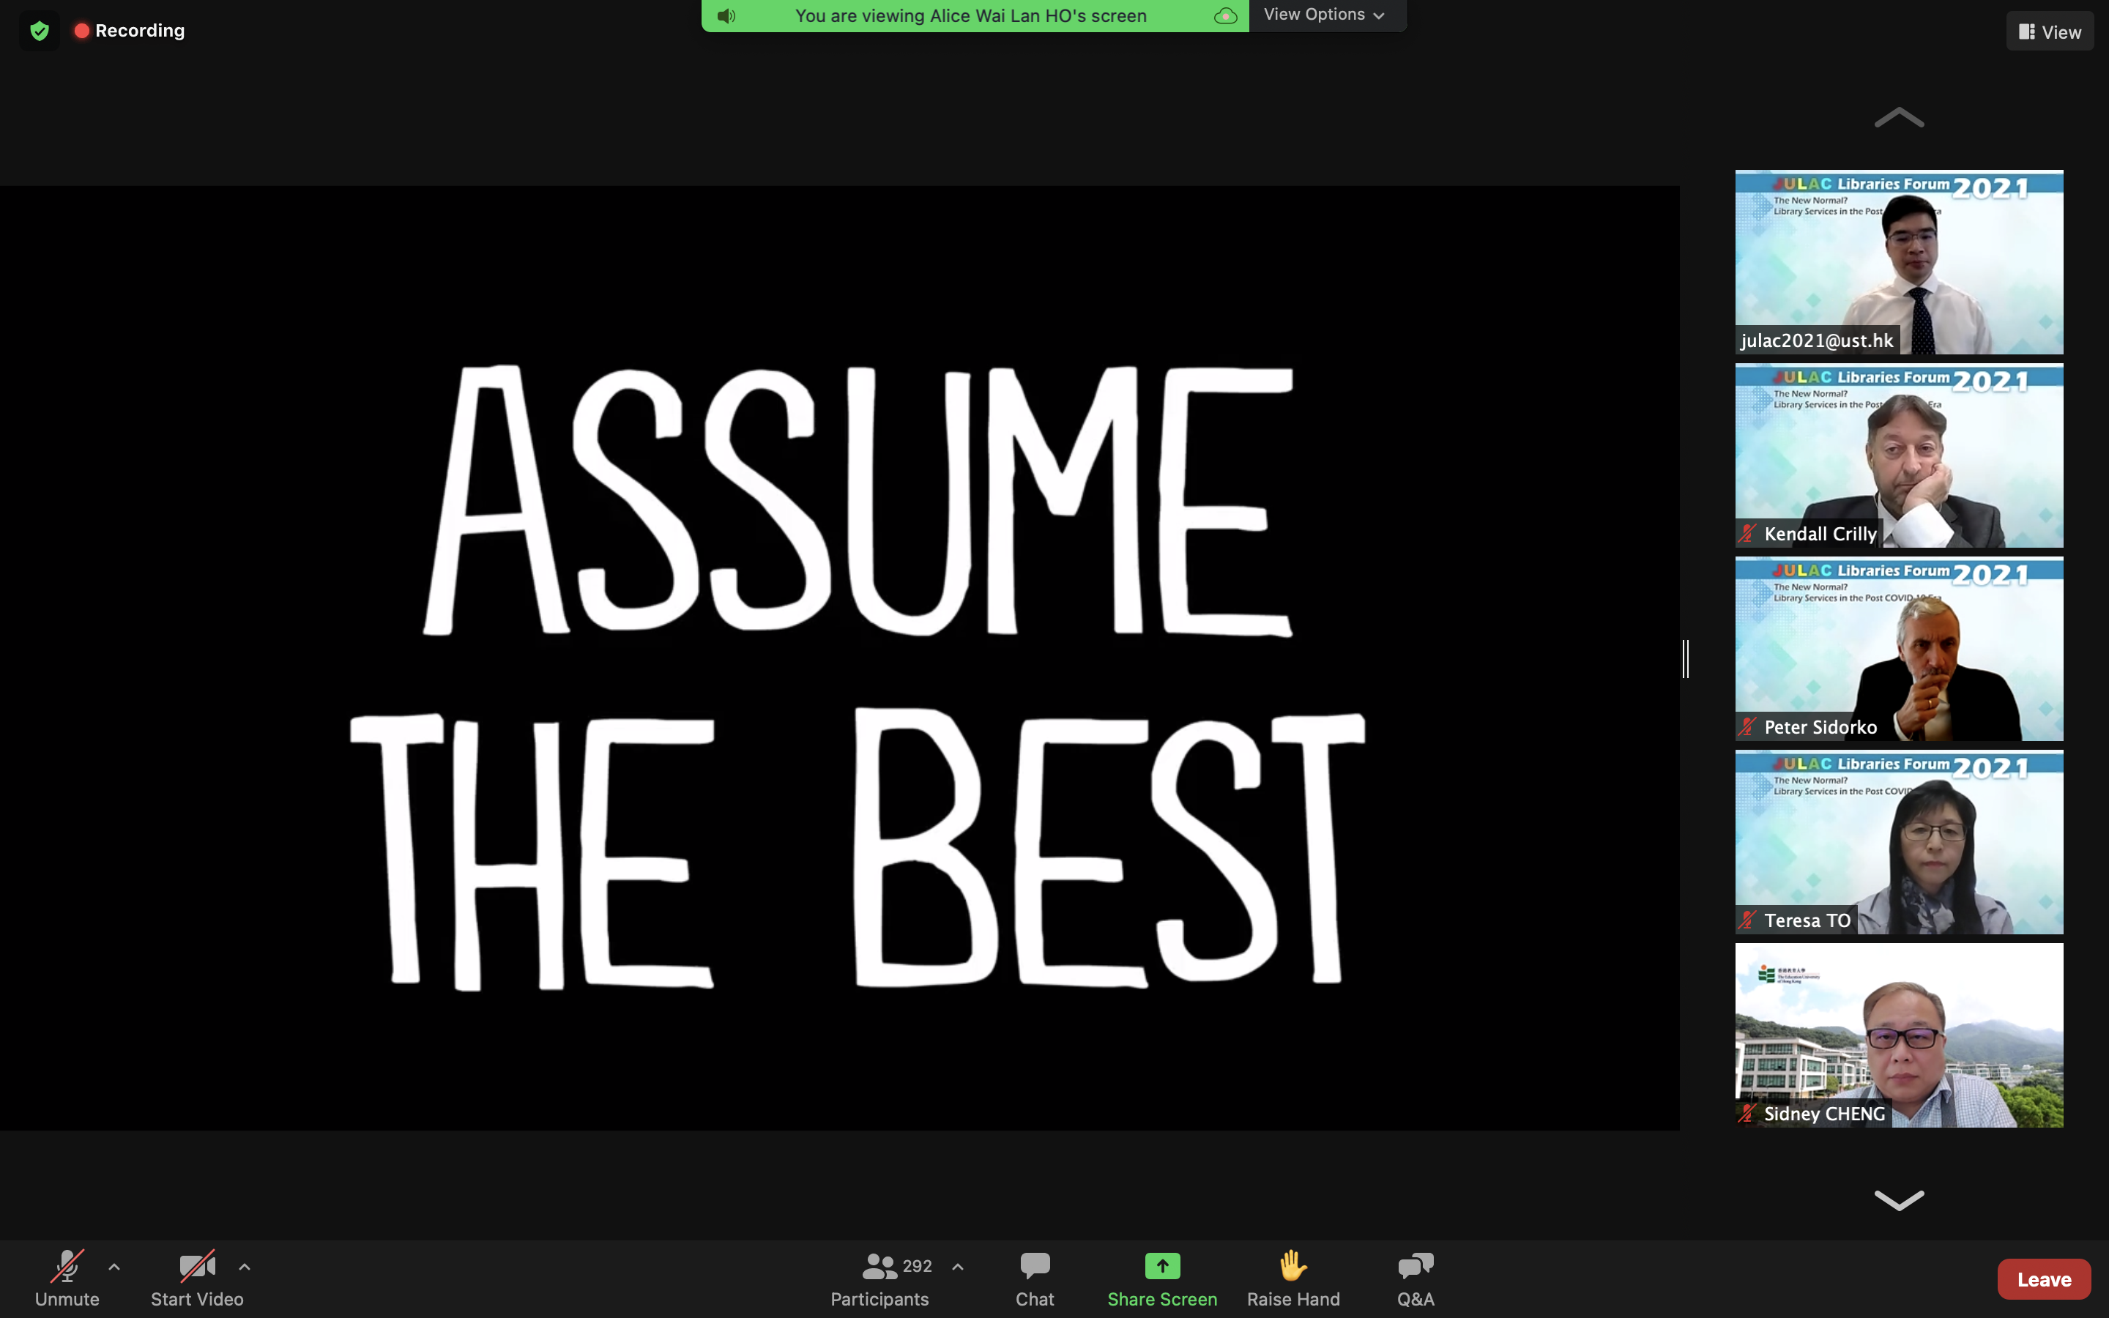This screenshot has height=1318, width=2109.
Task: Click the Raise Hand icon
Action: (1292, 1266)
